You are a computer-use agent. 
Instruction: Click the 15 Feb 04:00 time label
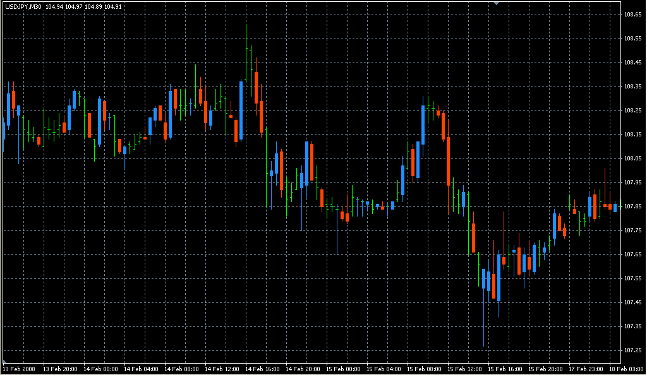tap(384, 369)
